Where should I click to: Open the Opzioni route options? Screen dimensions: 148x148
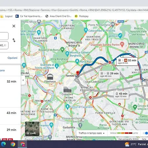pyautogui.click(x=12, y=58)
